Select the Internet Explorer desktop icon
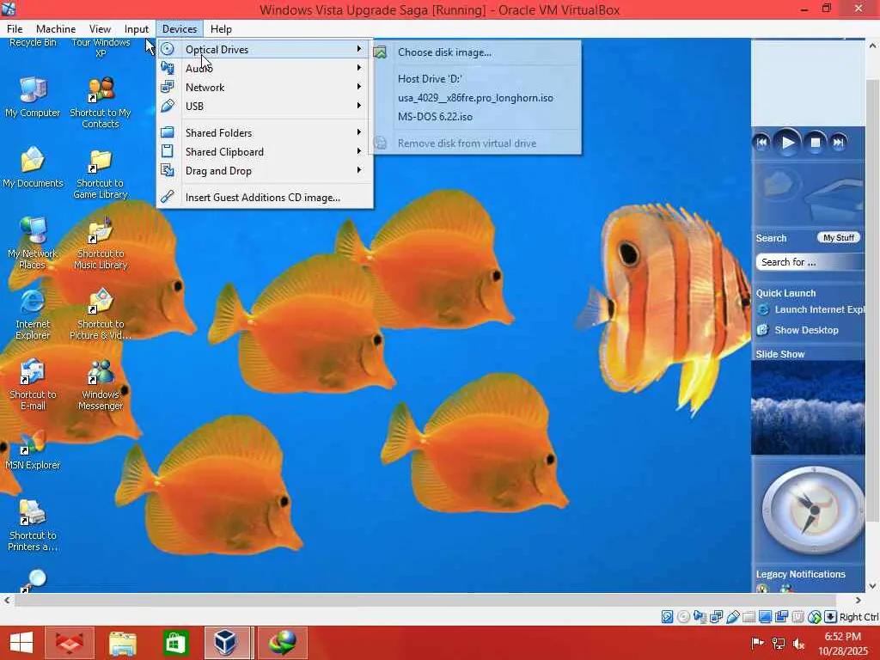The width and height of the screenshot is (880, 660). [x=33, y=314]
